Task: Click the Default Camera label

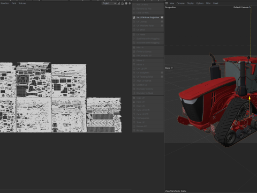Action: click(x=241, y=8)
